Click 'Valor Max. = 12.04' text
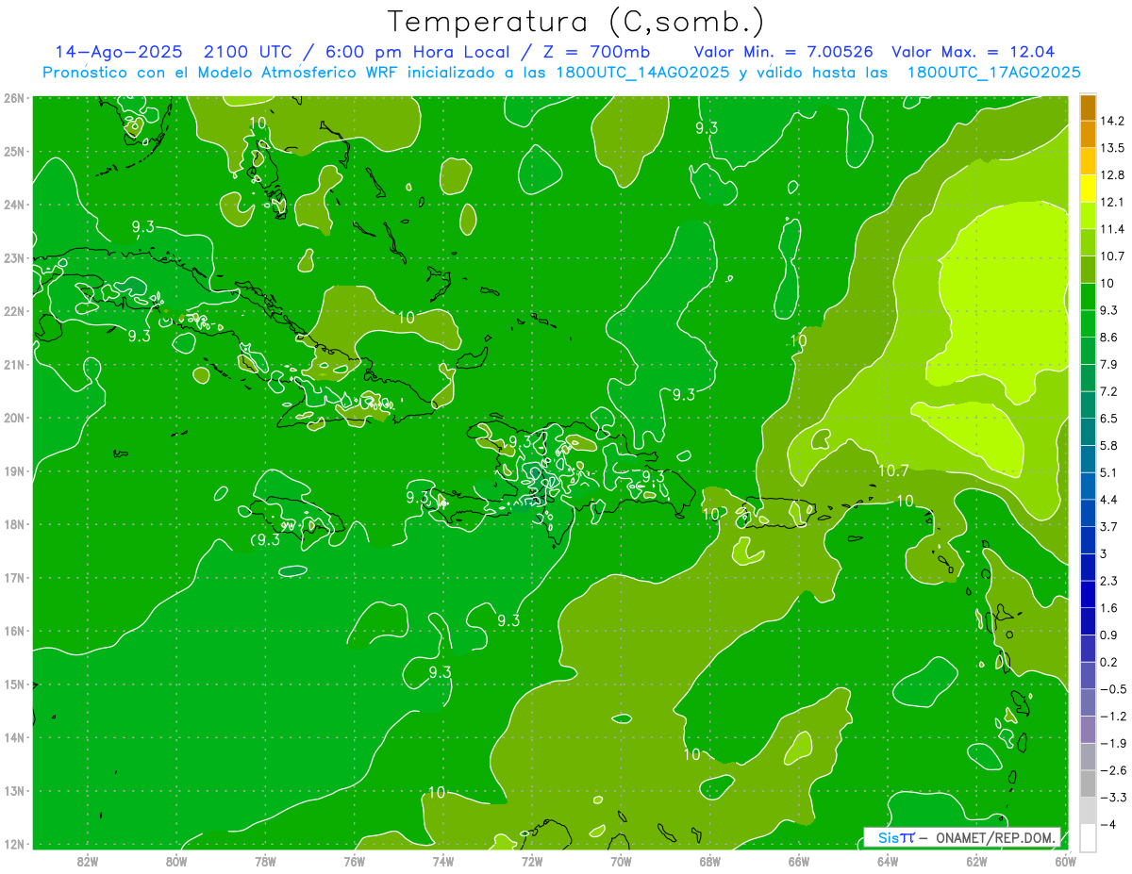The width and height of the screenshot is (1132, 874). click(973, 52)
